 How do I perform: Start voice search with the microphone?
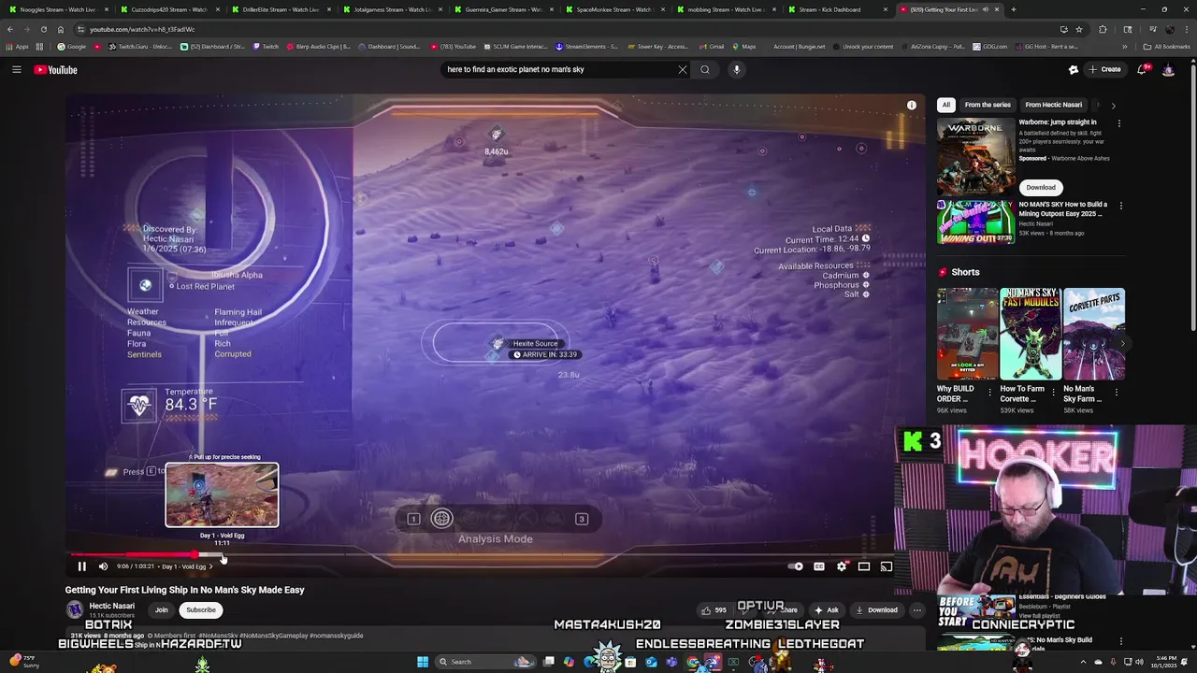tap(737, 69)
